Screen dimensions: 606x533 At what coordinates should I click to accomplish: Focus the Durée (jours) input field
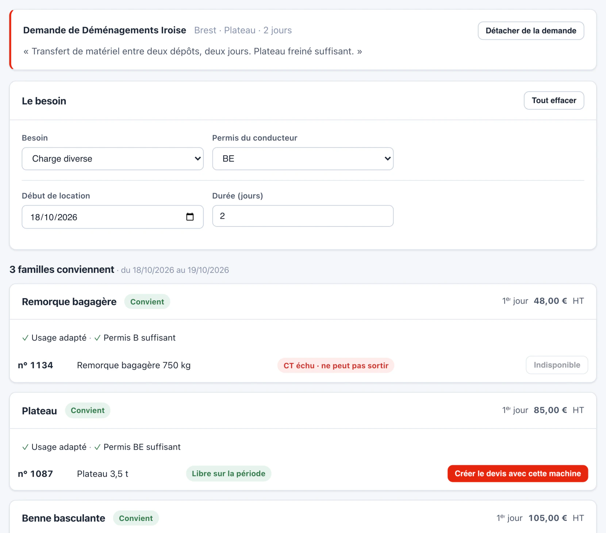[303, 216]
